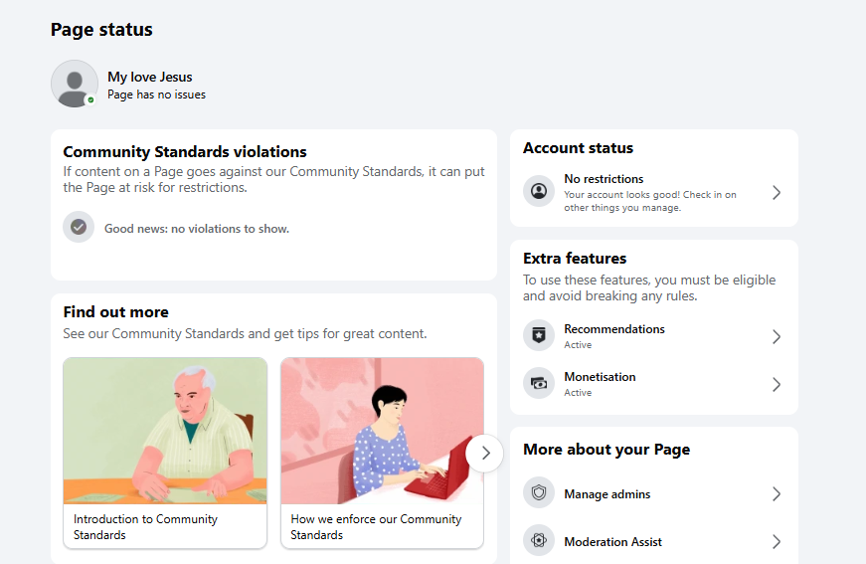Viewport: 866px width, 564px height.
Task: Select the No restrictions account status text
Action: (604, 179)
